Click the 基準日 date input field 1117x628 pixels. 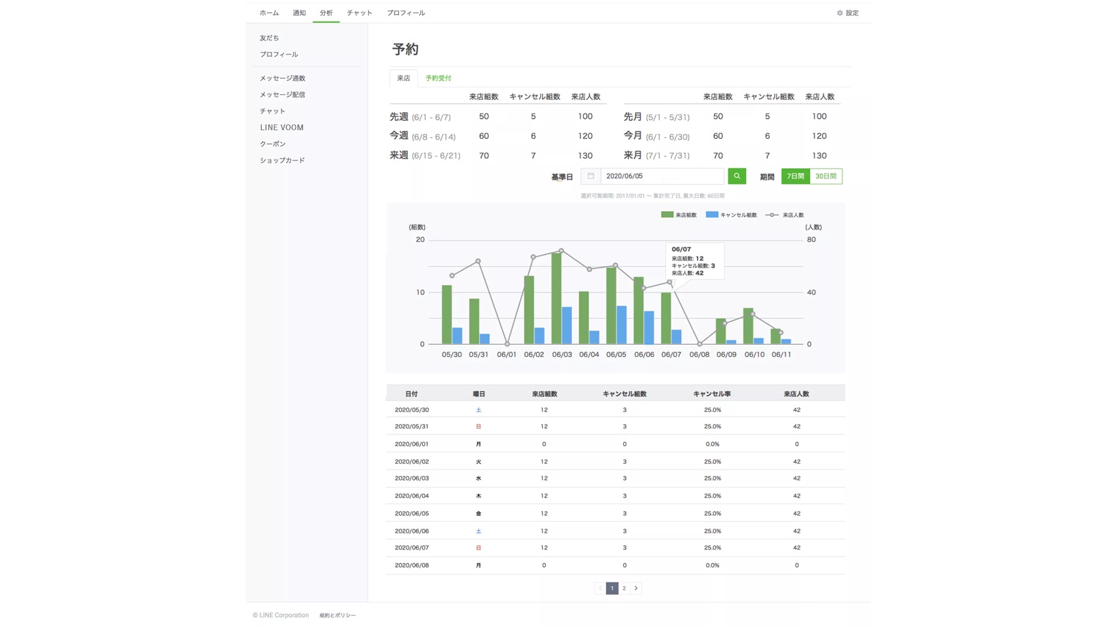point(661,176)
